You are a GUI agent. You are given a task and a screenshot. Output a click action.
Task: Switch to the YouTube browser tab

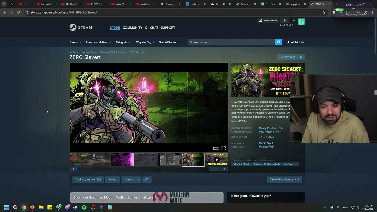(146, 4)
